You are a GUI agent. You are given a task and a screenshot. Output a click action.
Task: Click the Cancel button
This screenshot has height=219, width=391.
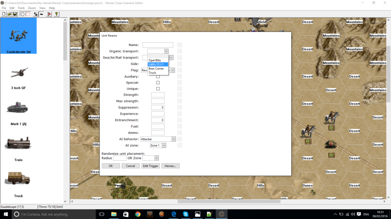pos(131,166)
